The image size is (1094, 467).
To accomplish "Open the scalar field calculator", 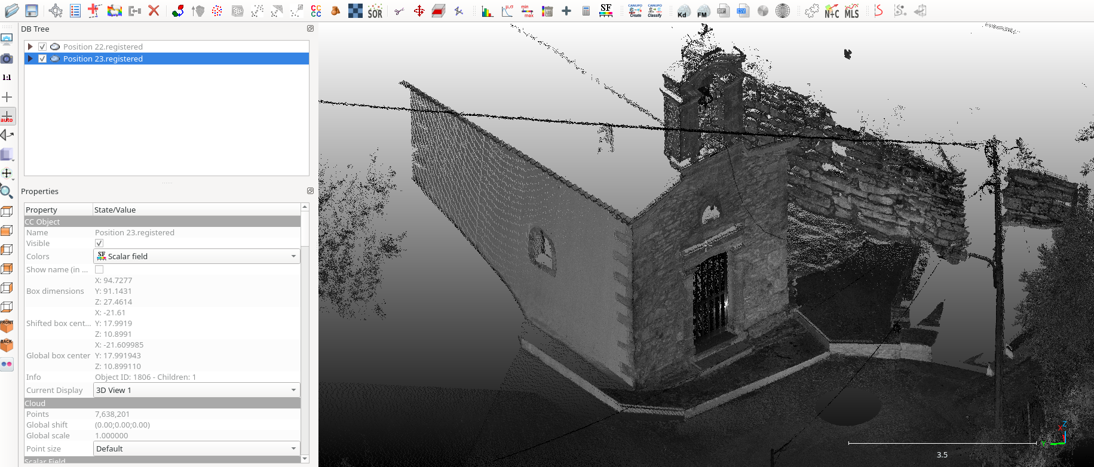I will [x=586, y=11].
